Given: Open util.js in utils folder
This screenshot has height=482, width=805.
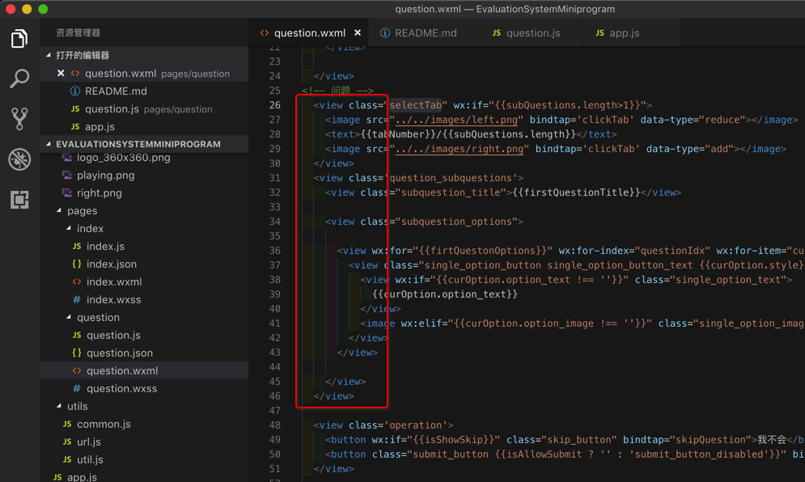Looking at the screenshot, I should coord(144,459).
